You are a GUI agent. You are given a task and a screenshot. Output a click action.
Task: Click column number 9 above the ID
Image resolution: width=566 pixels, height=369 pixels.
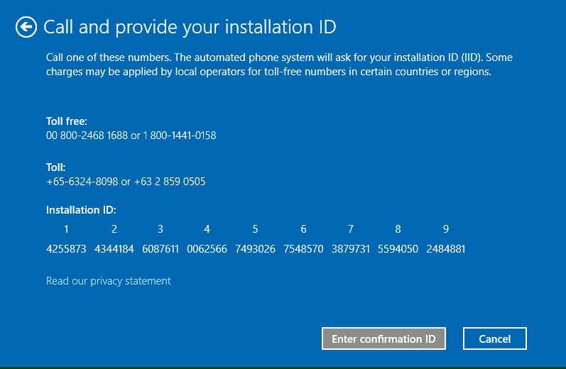point(446,229)
